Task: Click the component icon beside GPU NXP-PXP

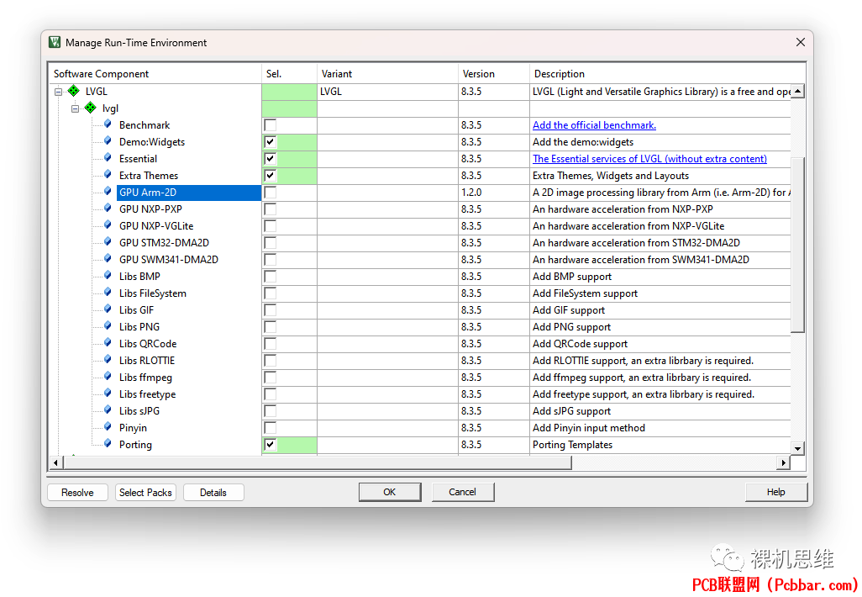Action: pos(108,209)
